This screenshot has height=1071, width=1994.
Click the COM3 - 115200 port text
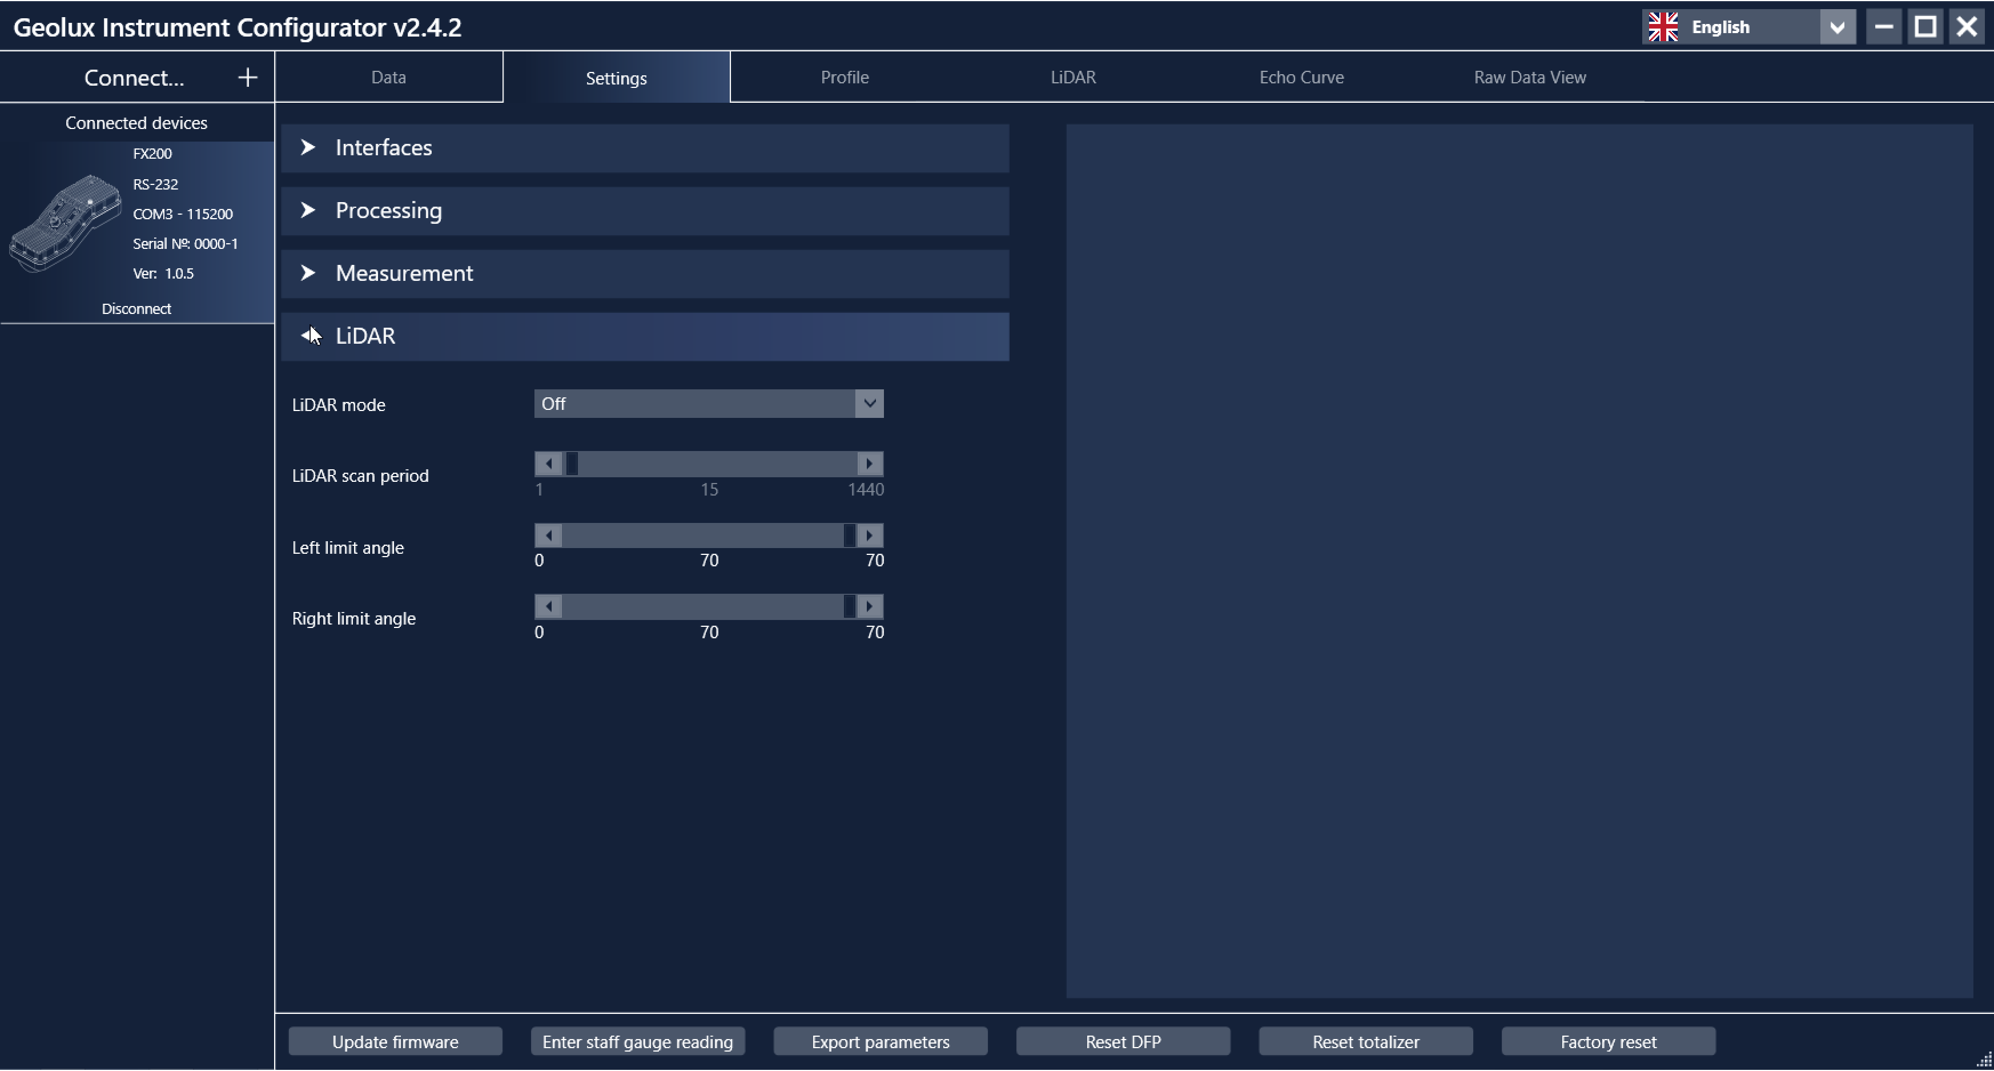tap(183, 214)
